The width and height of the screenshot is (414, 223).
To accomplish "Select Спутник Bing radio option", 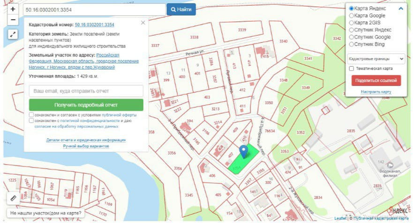I will click(352, 44).
